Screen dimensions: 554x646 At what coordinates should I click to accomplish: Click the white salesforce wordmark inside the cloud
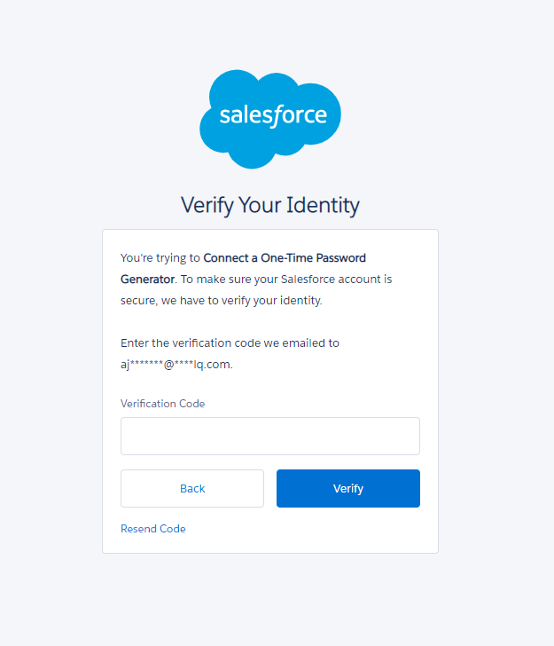pyautogui.click(x=273, y=115)
